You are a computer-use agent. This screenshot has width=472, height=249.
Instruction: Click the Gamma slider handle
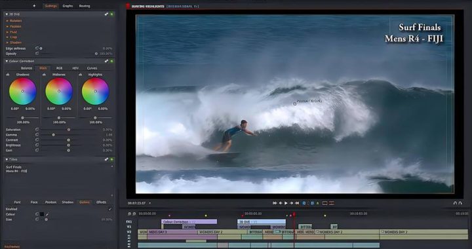[x=53, y=135]
